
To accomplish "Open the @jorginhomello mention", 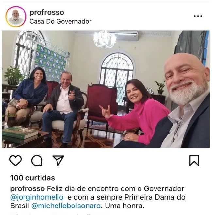I will pos(37,197).
